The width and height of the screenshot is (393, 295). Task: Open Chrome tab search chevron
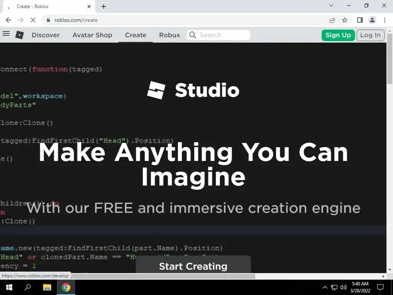pyautogui.click(x=331, y=5)
